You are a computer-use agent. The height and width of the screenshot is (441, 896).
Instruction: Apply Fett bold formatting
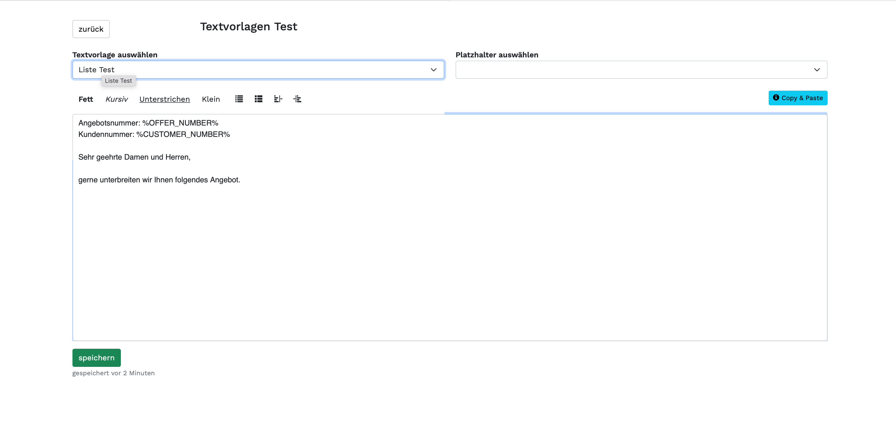85,99
